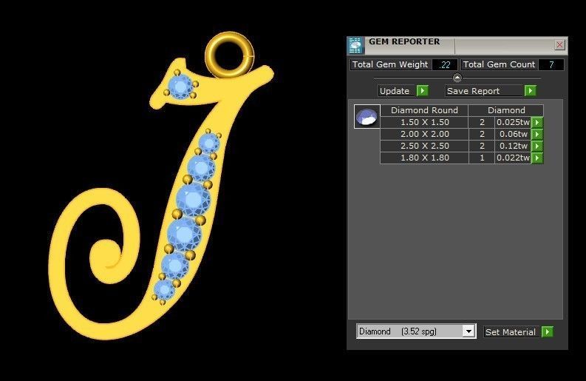Image resolution: width=586 pixels, height=381 pixels.
Task: Click the Total Gem Weight label
Action: 390,64
